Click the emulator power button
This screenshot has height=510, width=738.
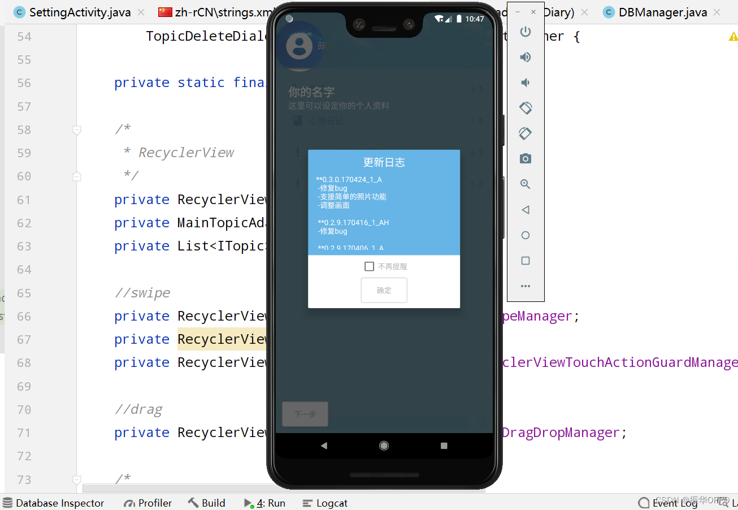click(526, 32)
